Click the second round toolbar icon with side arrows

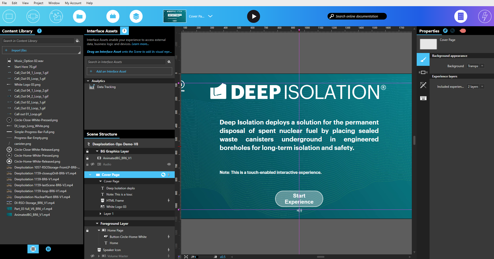(x=33, y=16)
